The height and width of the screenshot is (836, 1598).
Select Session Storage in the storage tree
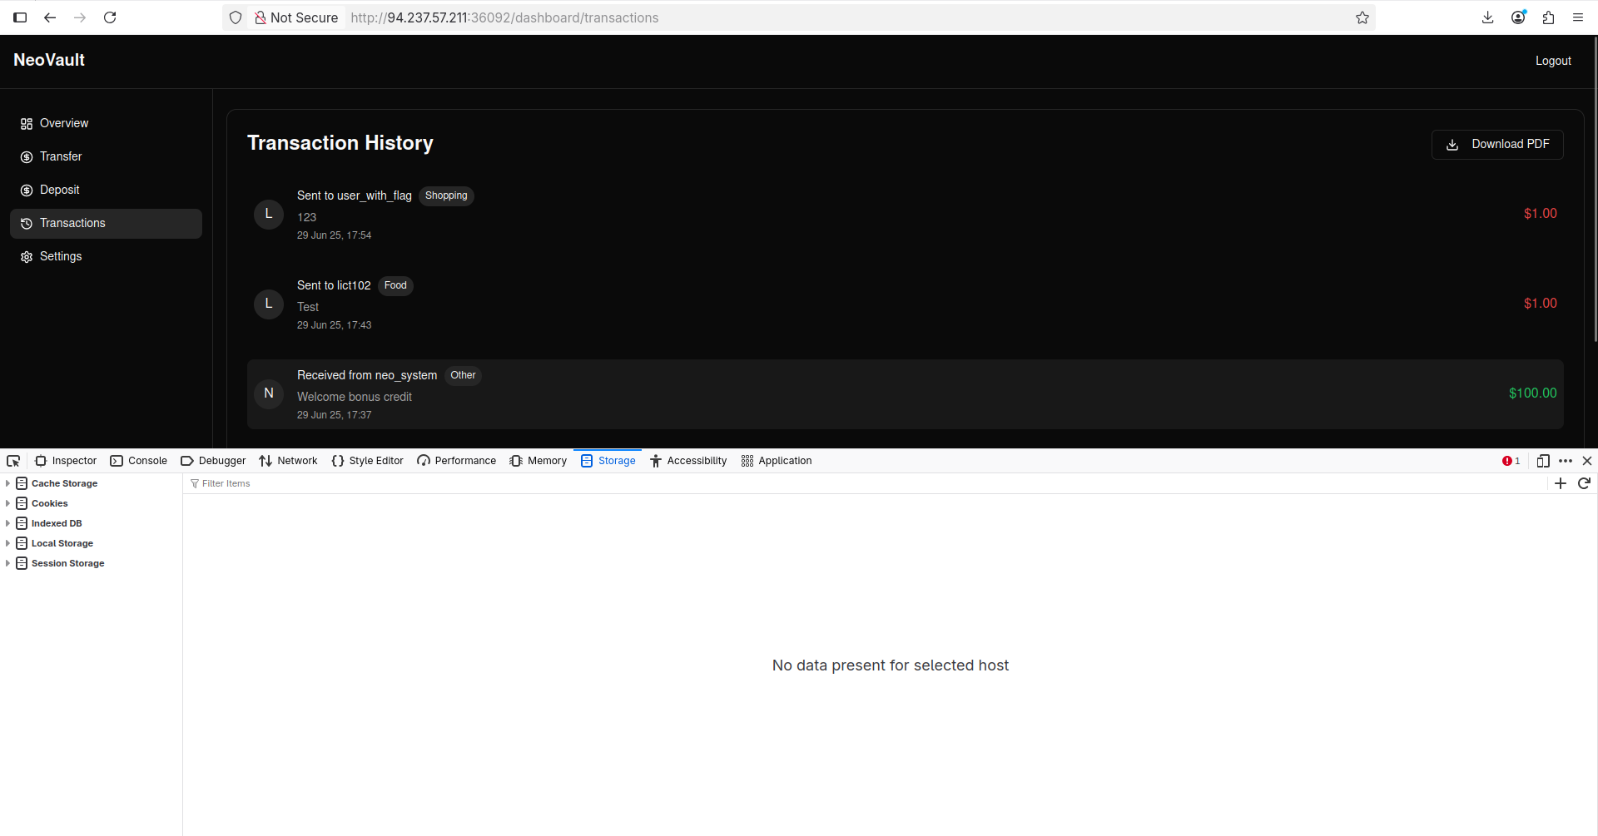click(67, 563)
